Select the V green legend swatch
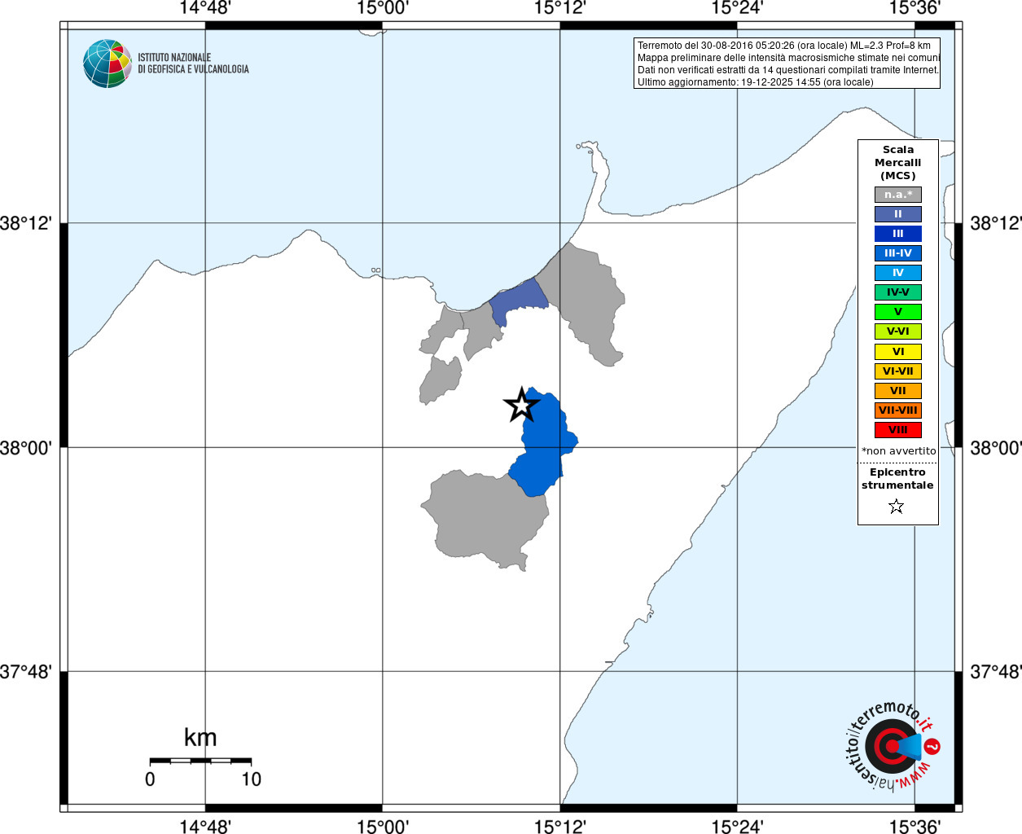The height and width of the screenshot is (834, 1022). 898,312
